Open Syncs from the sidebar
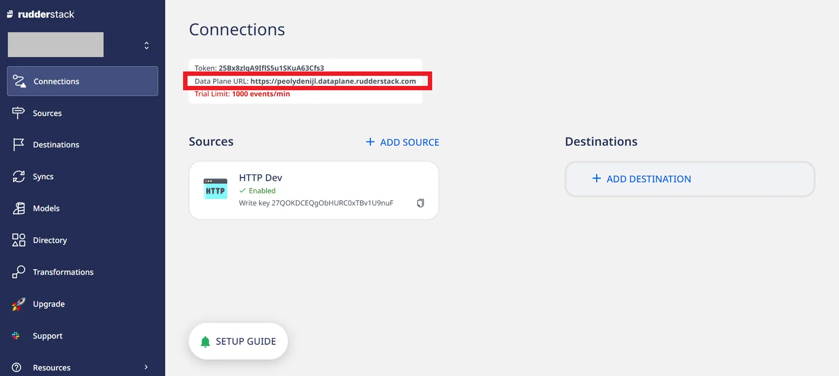The image size is (839, 376). [x=43, y=176]
